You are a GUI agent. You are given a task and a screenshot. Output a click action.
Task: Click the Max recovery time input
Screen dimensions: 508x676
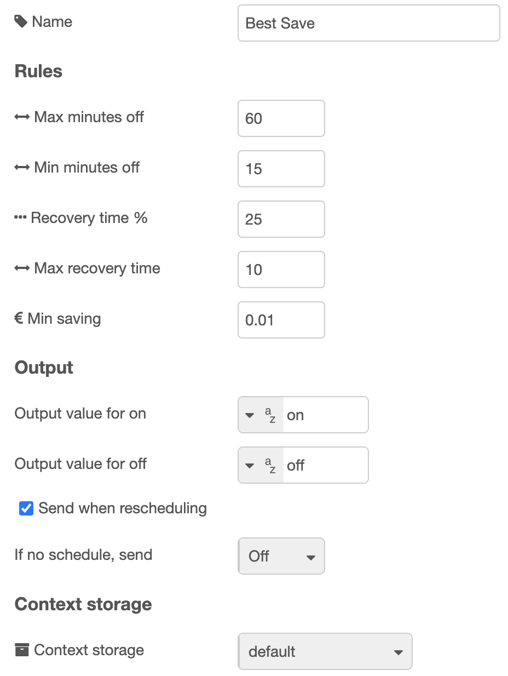[x=281, y=270]
